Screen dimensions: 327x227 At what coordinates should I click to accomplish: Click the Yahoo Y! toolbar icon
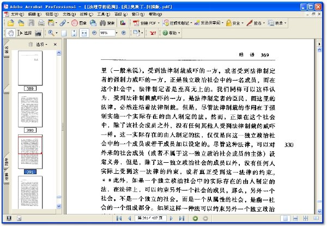coord(153,33)
